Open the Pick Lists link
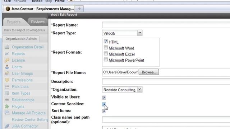The width and height of the screenshot is (230, 129). [20, 87]
